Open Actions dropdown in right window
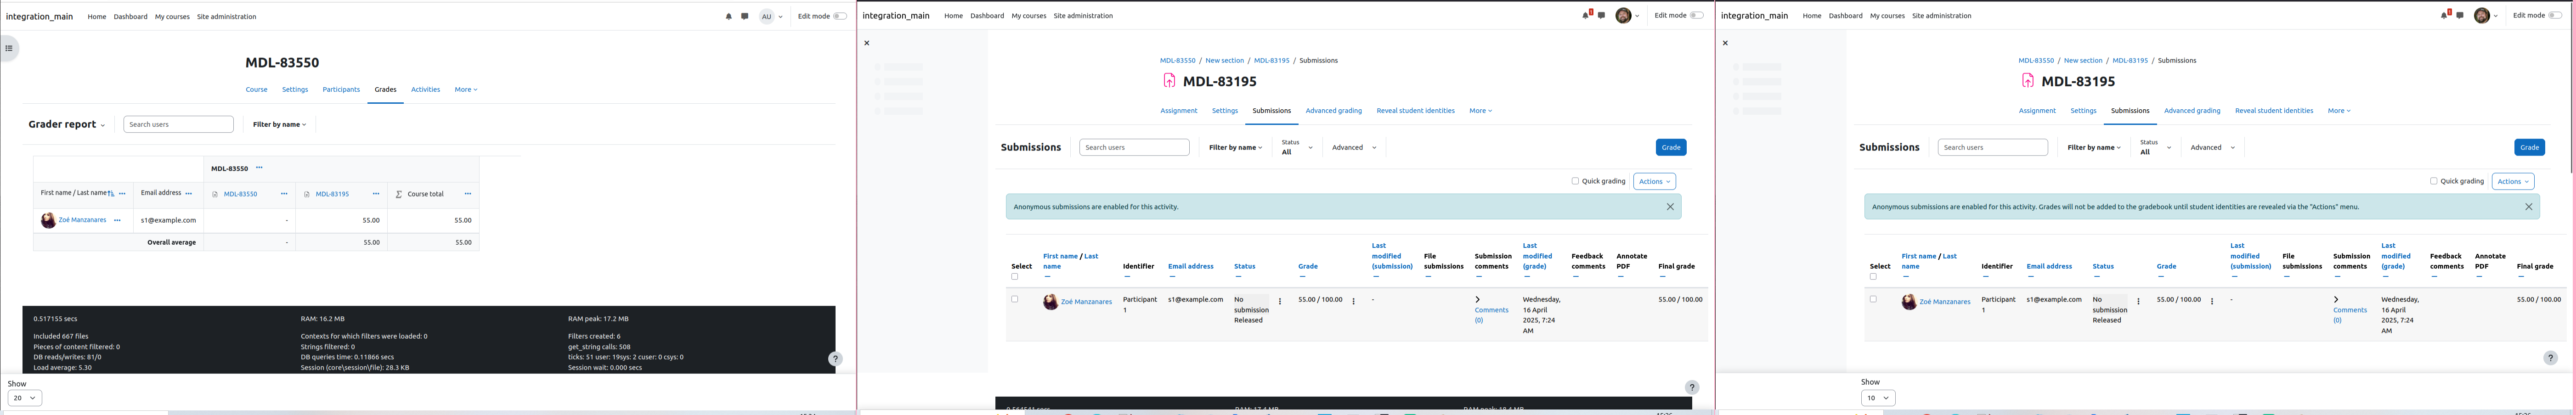Screen dimensions: 2576x415 (2513, 182)
